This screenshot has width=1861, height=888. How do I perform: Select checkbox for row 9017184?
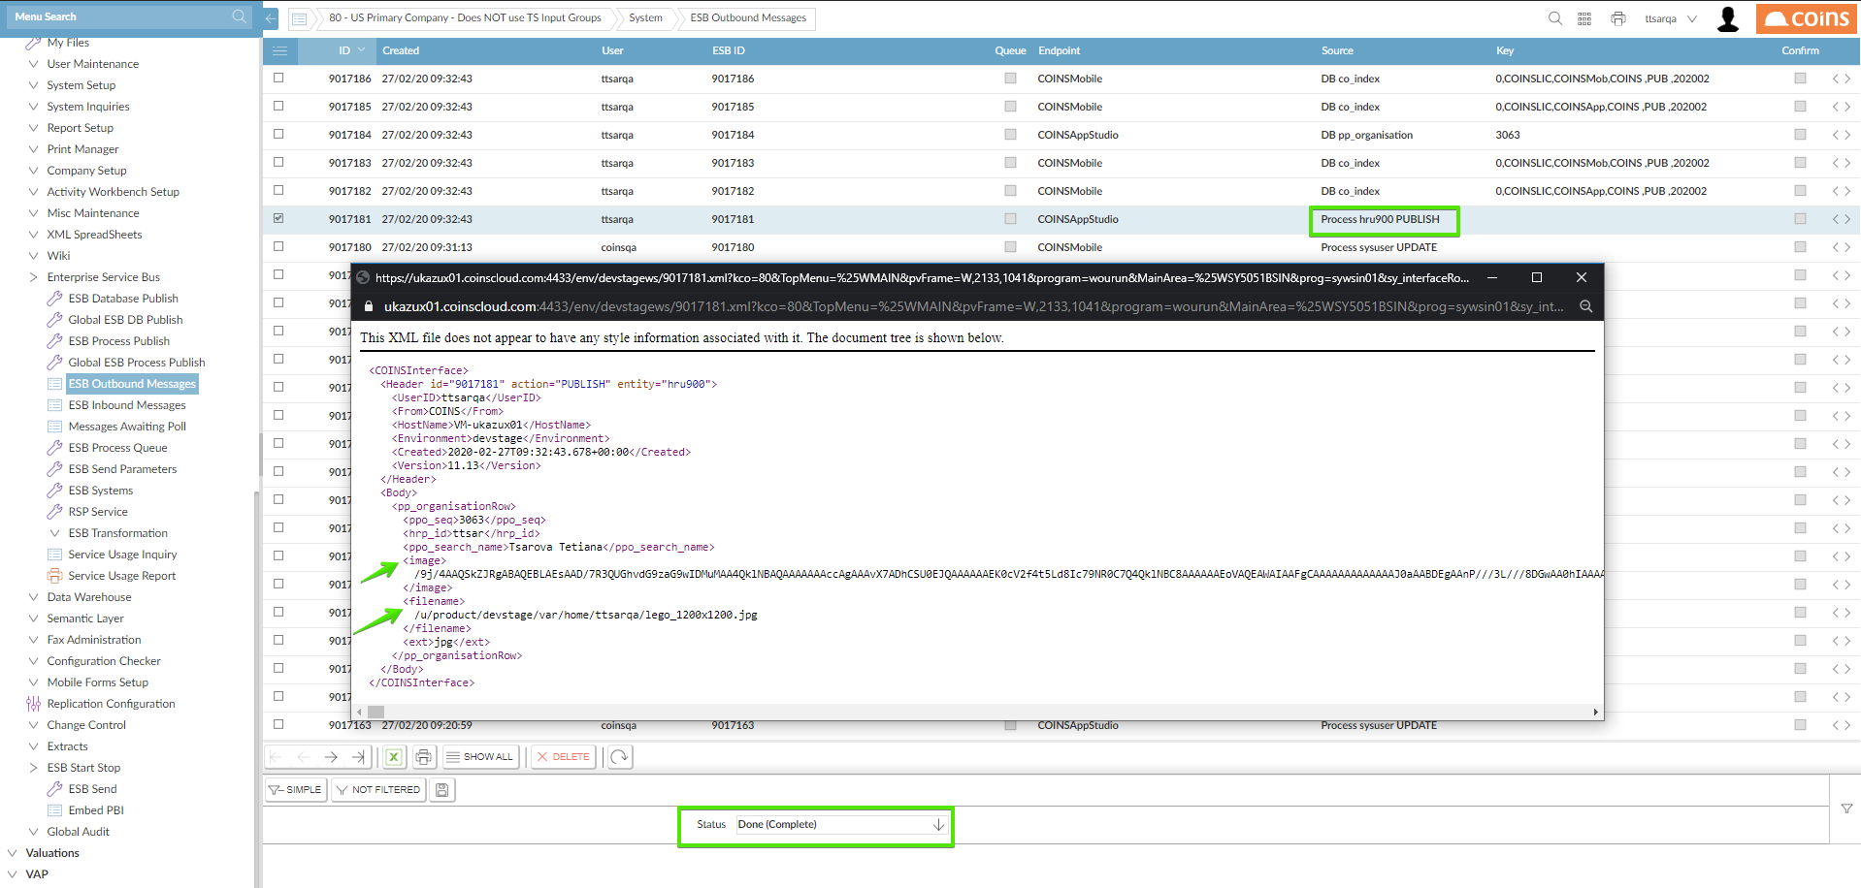point(278,134)
